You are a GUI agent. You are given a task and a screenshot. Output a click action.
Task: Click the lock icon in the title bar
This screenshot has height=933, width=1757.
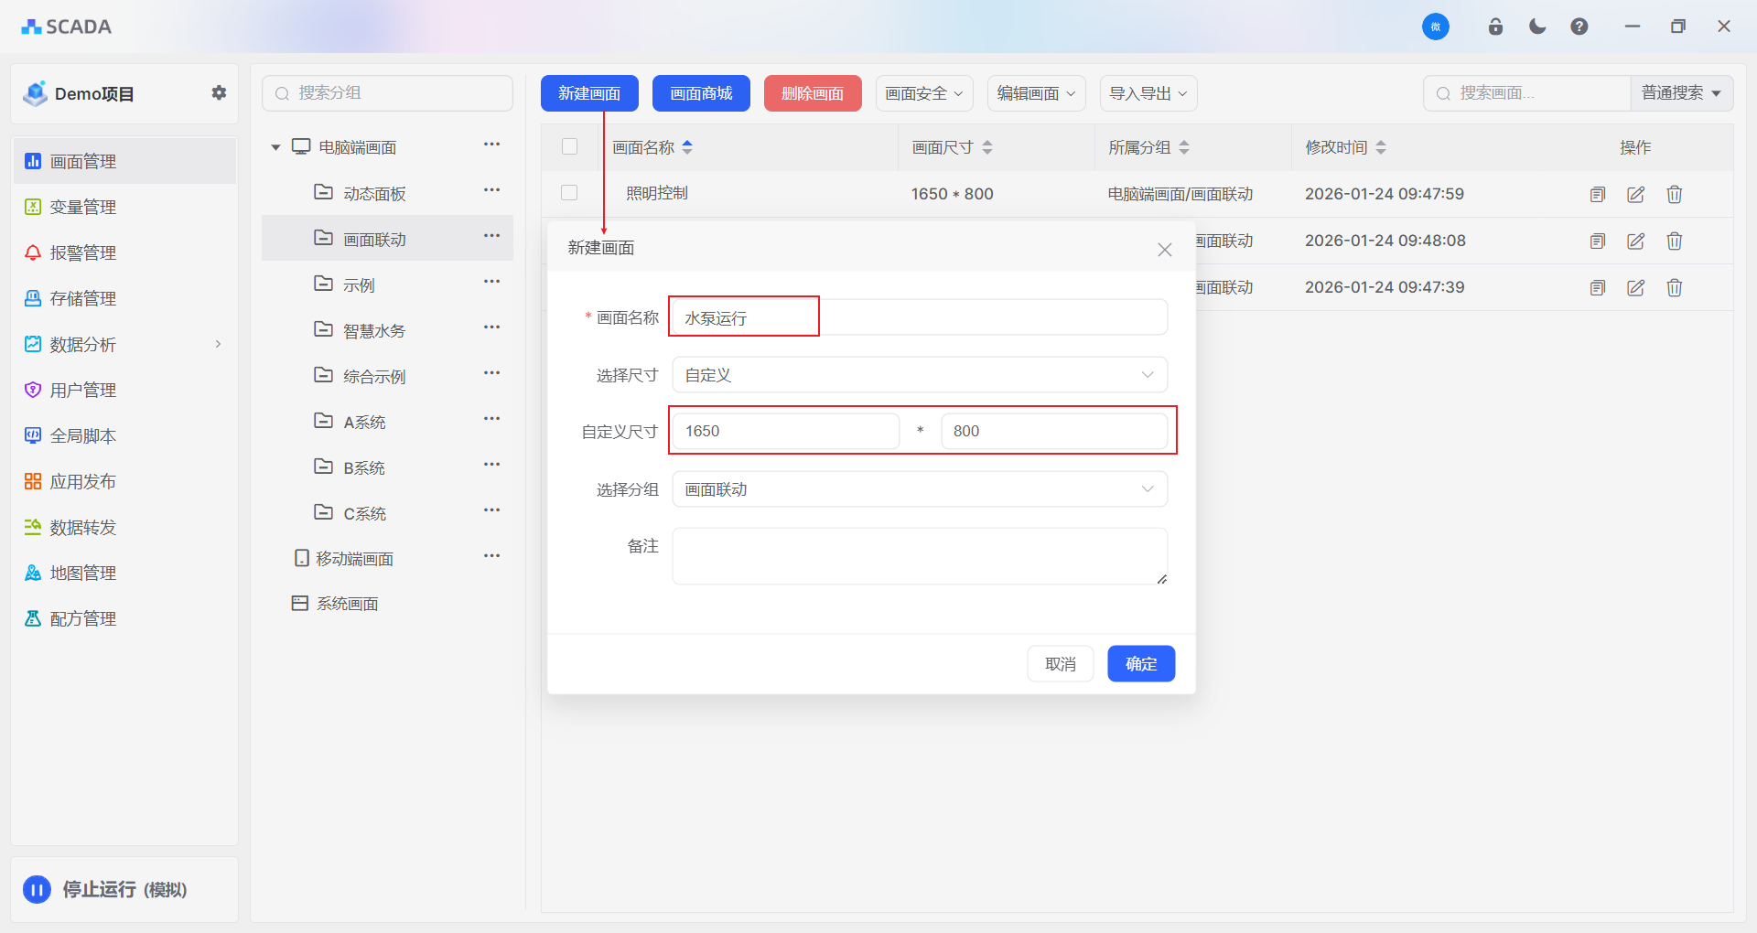(1495, 27)
